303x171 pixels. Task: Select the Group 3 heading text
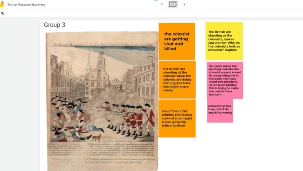(54, 25)
